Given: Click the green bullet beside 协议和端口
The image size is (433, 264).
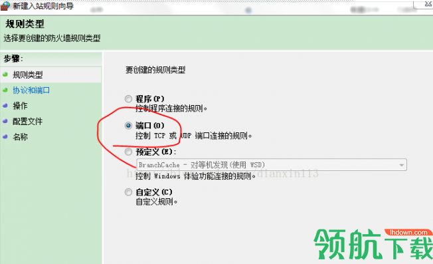Looking at the screenshot, I should pyautogui.click(x=5, y=90).
